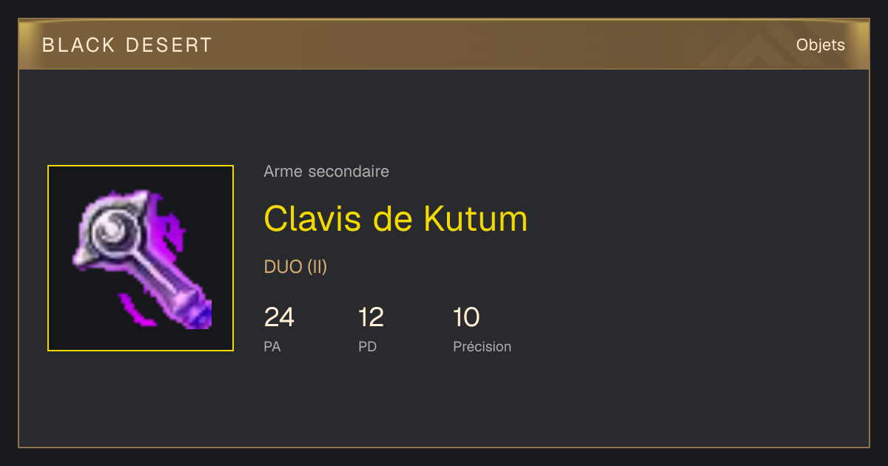Click the PD stat label
The width and height of the screenshot is (888, 466).
368,346
